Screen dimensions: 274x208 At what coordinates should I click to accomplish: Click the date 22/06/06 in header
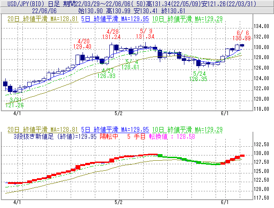[44, 11]
